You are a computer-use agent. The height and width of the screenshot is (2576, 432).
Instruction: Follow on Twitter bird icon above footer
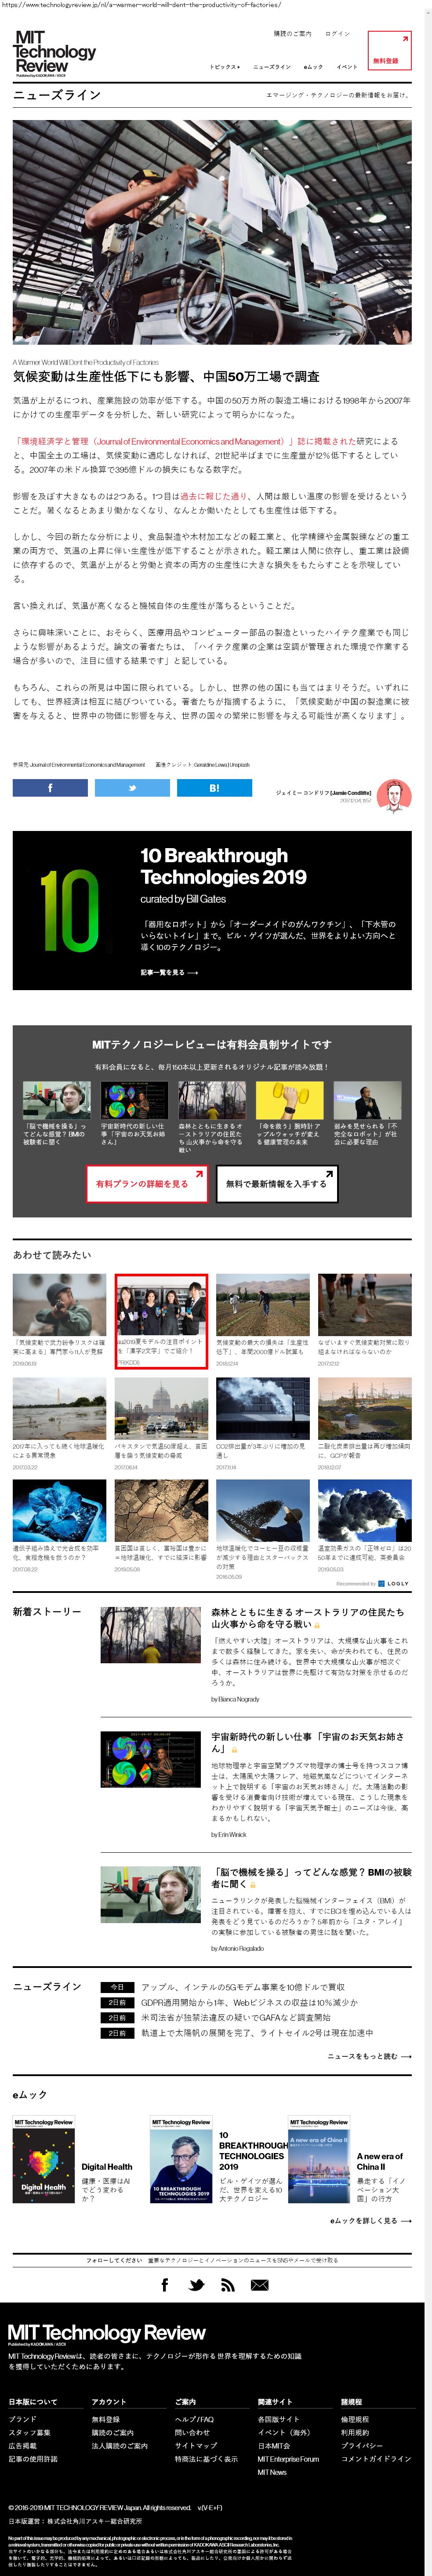[x=196, y=2285]
